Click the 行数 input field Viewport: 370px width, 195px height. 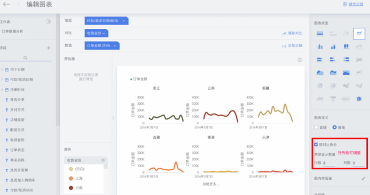coord(329,163)
